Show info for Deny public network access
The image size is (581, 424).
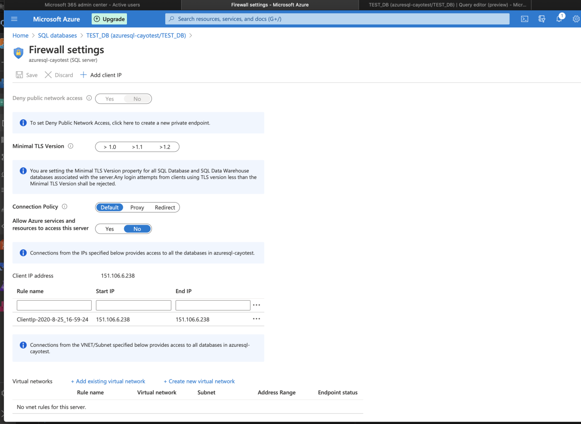click(89, 98)
